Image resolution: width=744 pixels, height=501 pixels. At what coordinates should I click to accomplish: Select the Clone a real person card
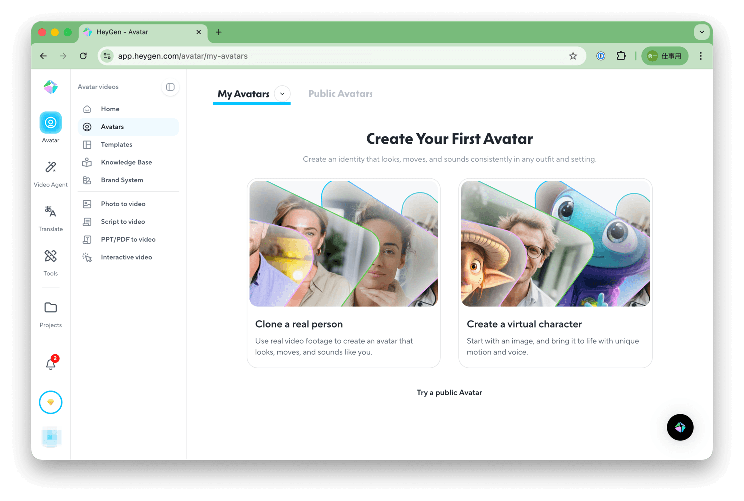tap(344, 273)
